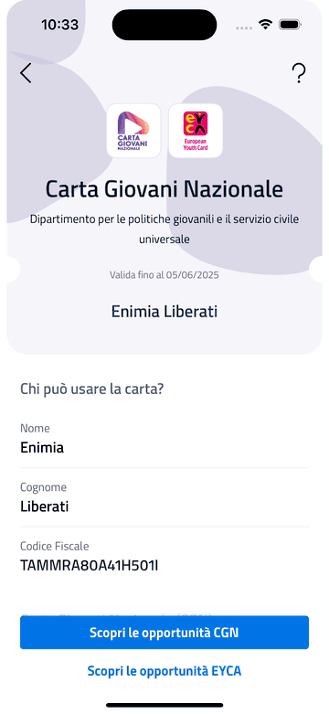
Task: Tap the Codice Fiscale value TAMMRA80A41H501I
Action: point(90,566)
